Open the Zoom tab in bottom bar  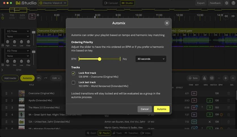pos(92,133)
